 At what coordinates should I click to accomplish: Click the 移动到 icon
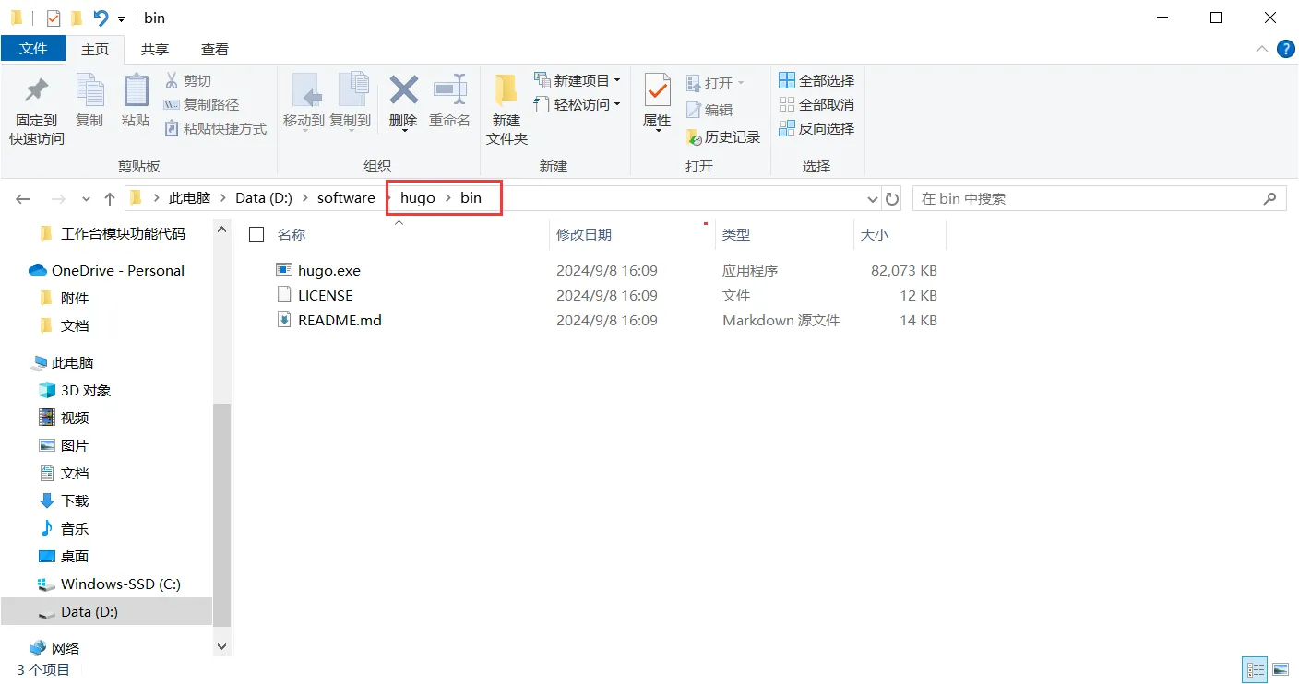click(x=305, y=90)
